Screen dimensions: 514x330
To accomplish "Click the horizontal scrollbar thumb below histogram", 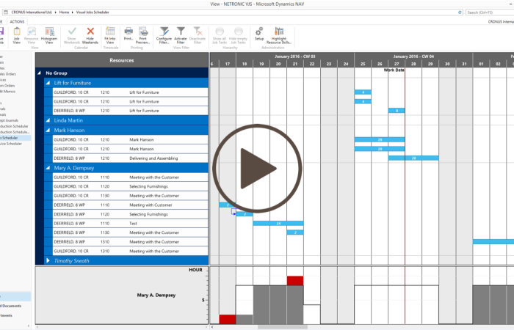I will [283, 327].
